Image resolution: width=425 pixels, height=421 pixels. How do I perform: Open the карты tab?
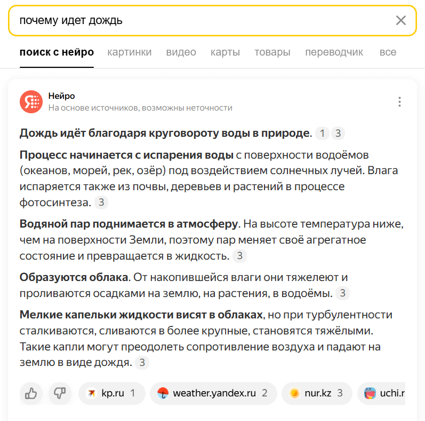point(225,52)
